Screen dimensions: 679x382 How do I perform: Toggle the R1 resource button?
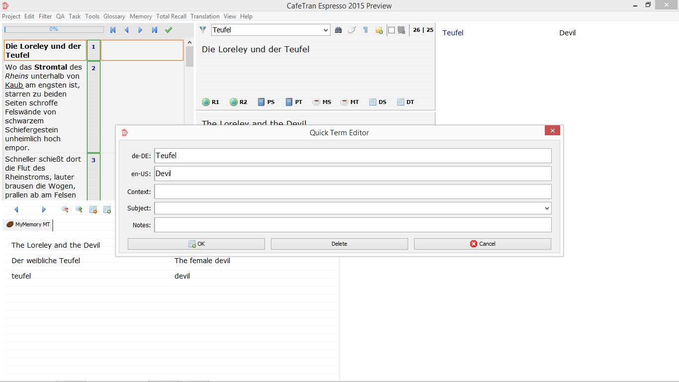(x=210, y=102)
